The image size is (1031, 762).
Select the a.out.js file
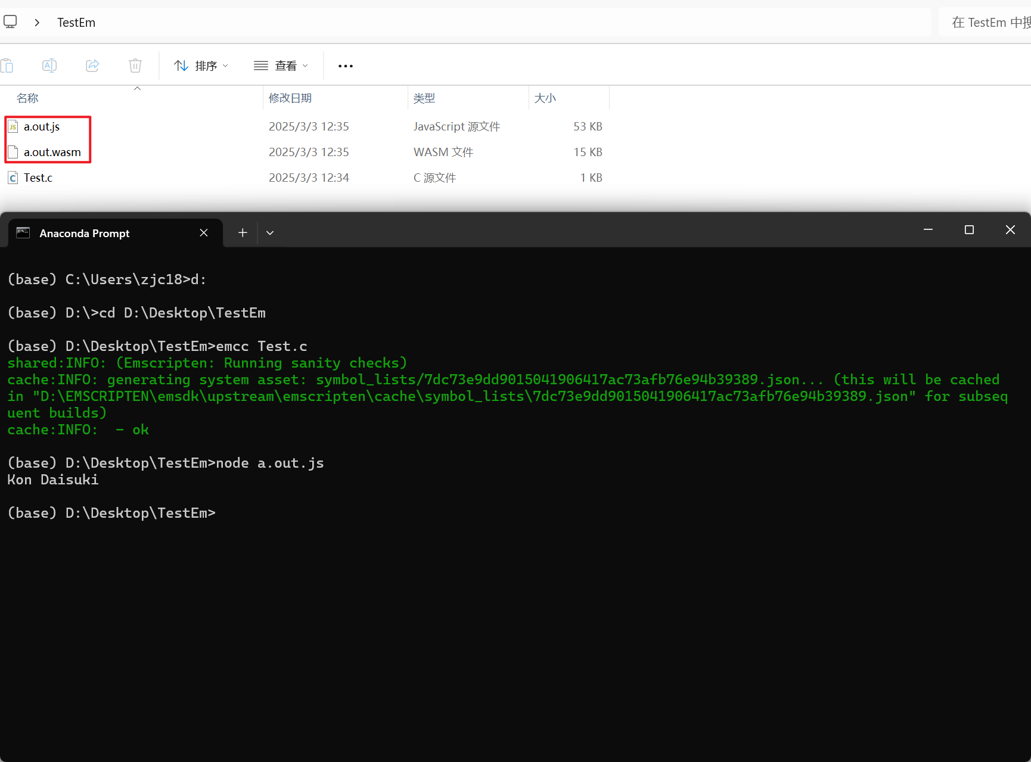tap(42, 127)
